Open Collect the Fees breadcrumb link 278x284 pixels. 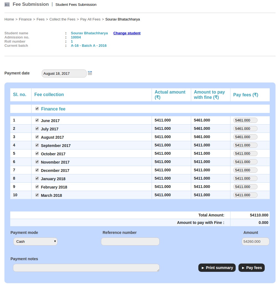pos(62,19)
